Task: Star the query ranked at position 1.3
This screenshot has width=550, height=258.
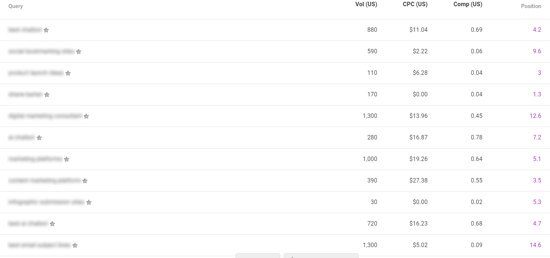Action: pyautogui.click(x=47, y=95)
